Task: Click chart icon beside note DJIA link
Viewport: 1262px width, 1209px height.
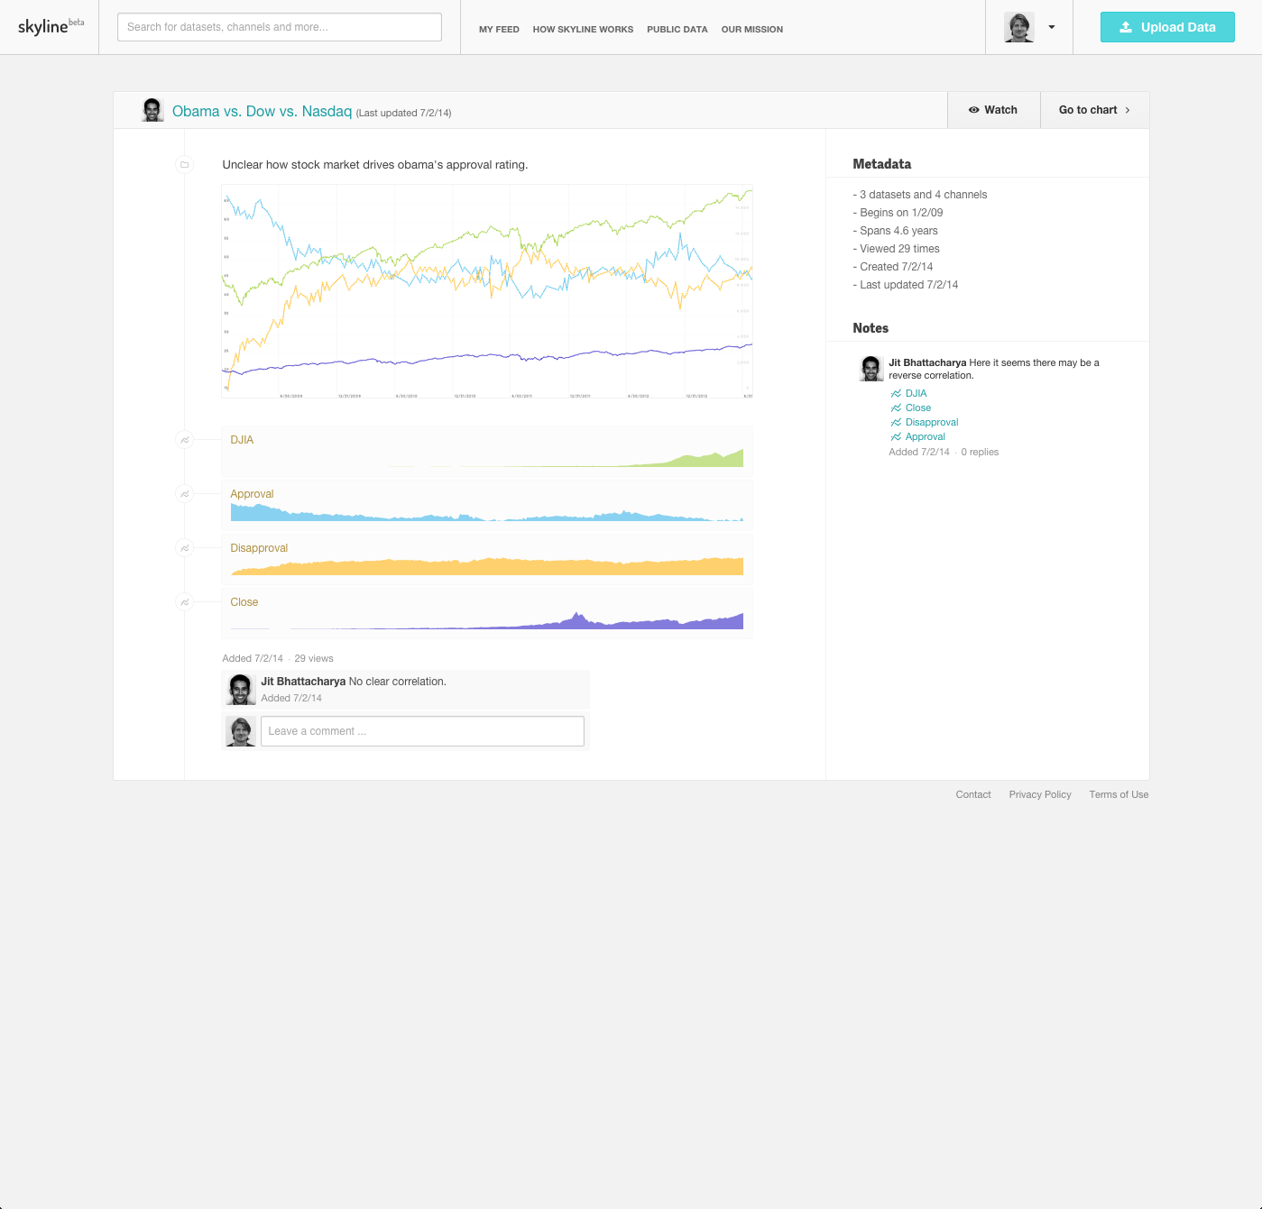Action: coord(896,393)
